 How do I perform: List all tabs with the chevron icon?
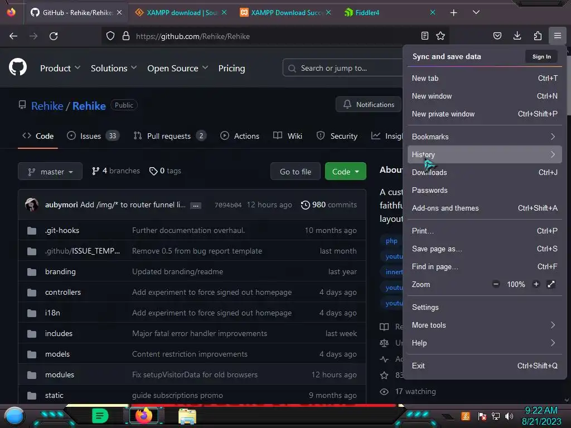point(476,12)
